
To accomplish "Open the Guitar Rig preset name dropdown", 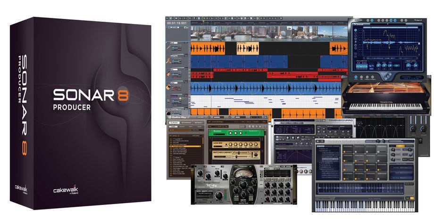I will click(222, 122).
